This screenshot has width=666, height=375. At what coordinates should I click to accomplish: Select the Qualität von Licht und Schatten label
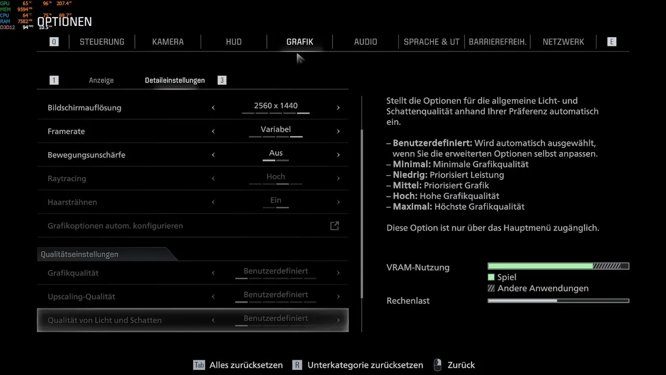tap(105, 320)
